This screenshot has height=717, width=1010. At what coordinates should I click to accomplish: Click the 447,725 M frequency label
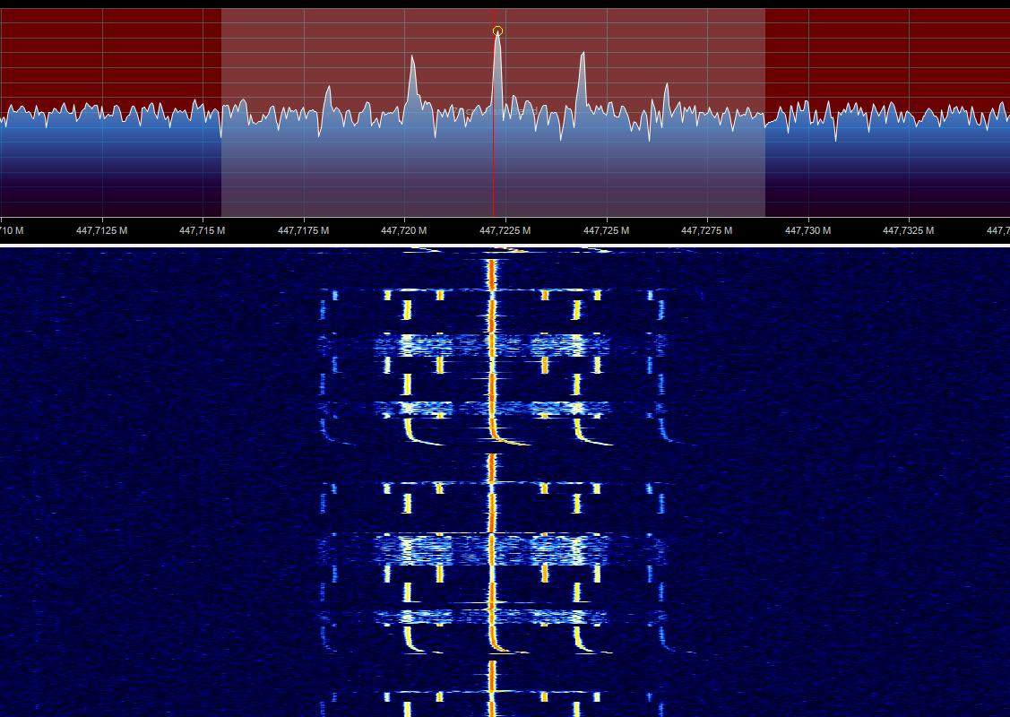606,230
